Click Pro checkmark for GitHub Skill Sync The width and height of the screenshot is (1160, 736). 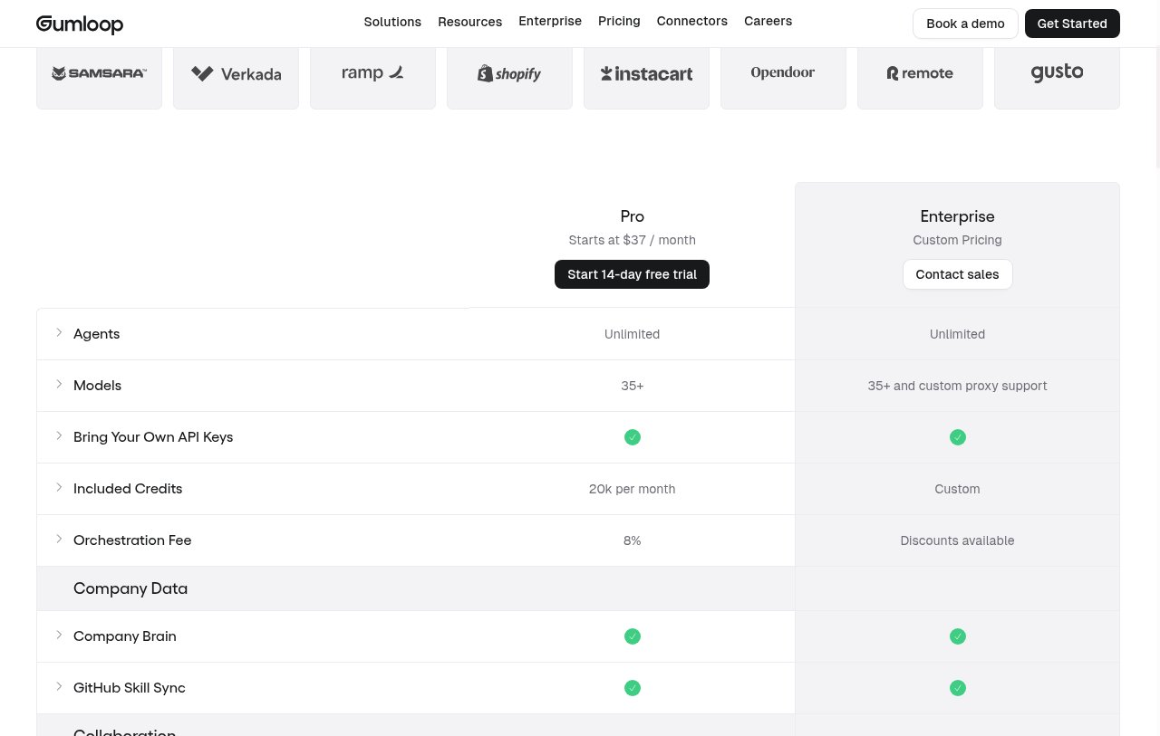tap(633, 688)
